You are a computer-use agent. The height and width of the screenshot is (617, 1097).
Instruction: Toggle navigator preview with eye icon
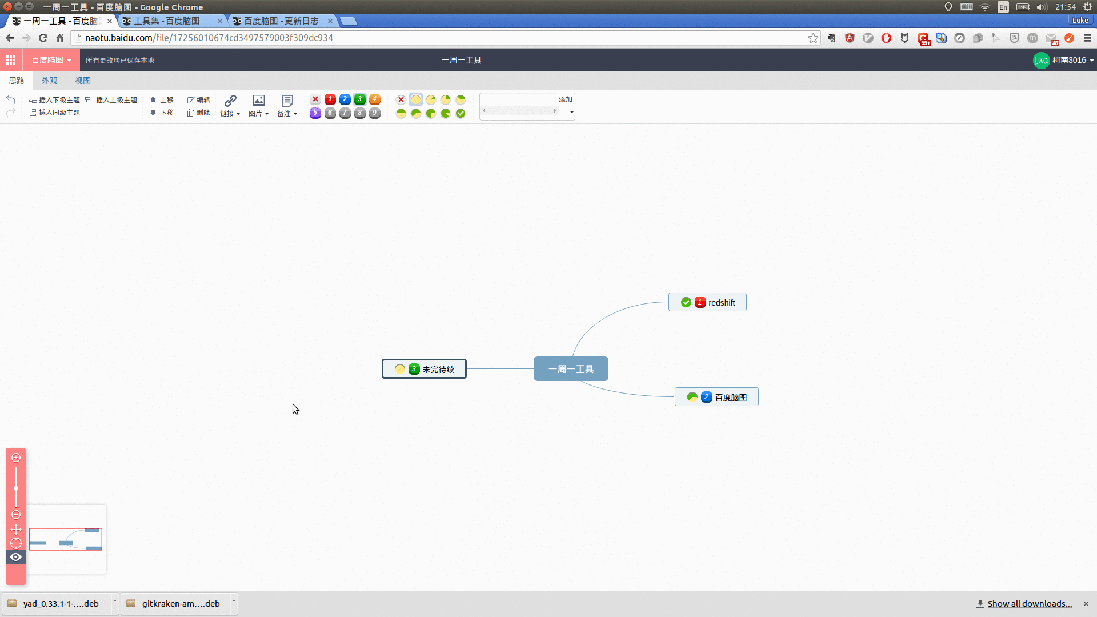pos(16,557)
